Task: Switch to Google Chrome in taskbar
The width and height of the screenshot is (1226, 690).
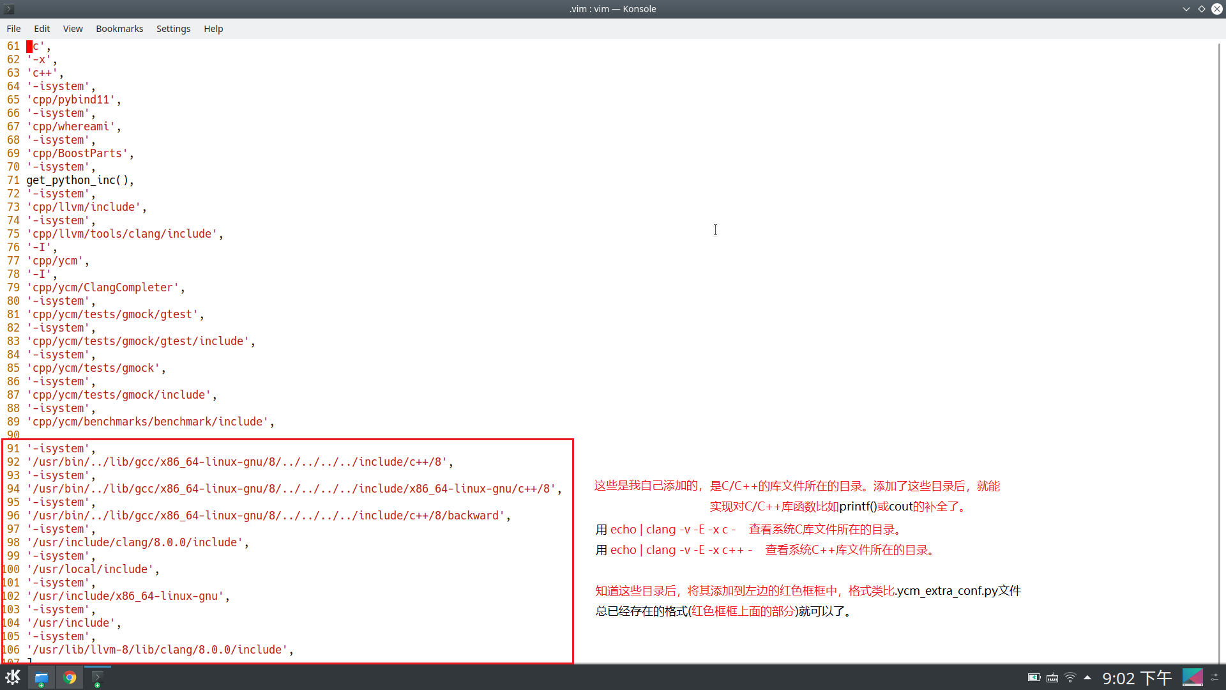Action: pyautogui.click(x=70, y=677)
